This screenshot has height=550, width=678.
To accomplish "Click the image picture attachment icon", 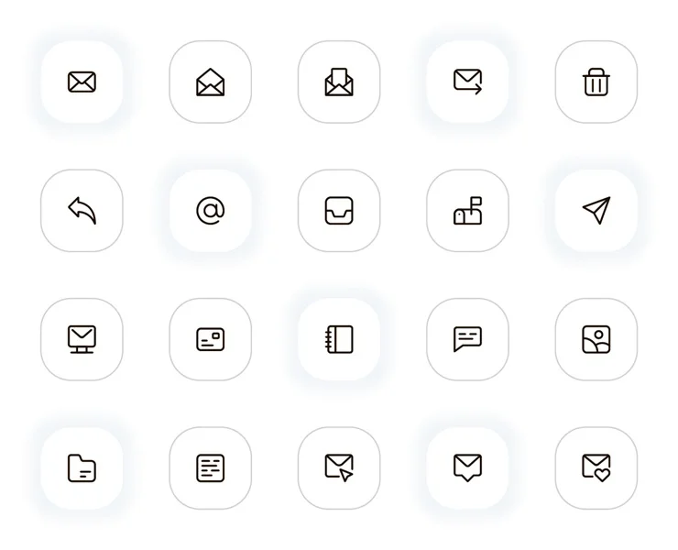I will (x=596, y=339).
